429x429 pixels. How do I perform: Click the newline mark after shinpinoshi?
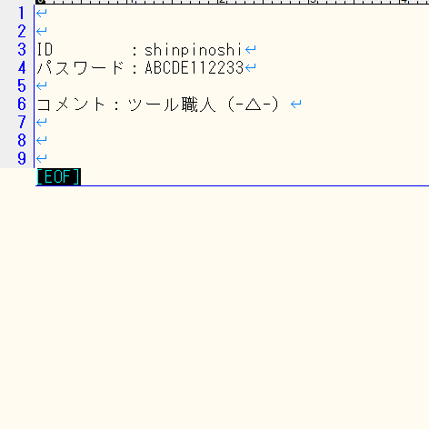[251, 49]
